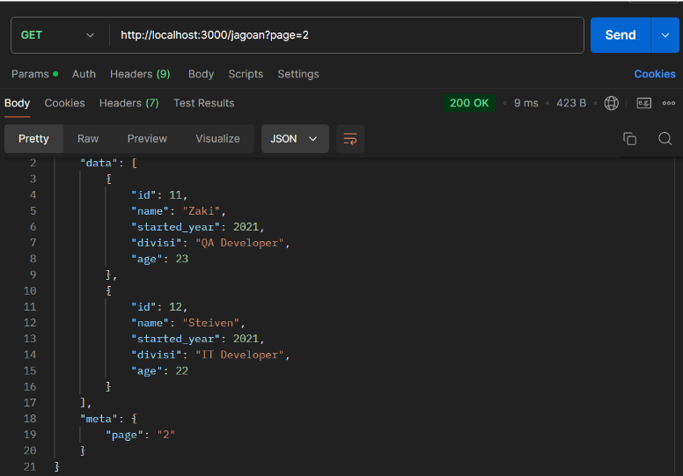Screen dimensions: 683x476
Task: Click the page value "2"
Action: tap(166, 435)
